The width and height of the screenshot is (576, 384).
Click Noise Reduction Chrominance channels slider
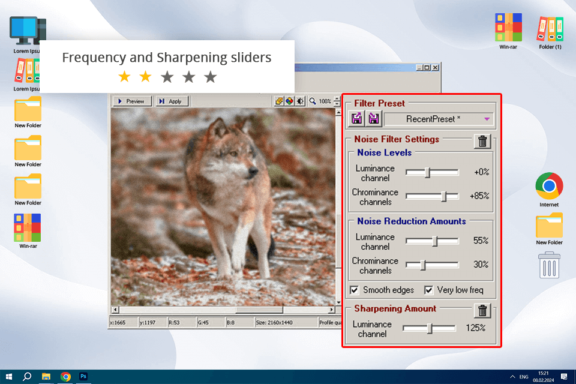[x=432, y=265]
